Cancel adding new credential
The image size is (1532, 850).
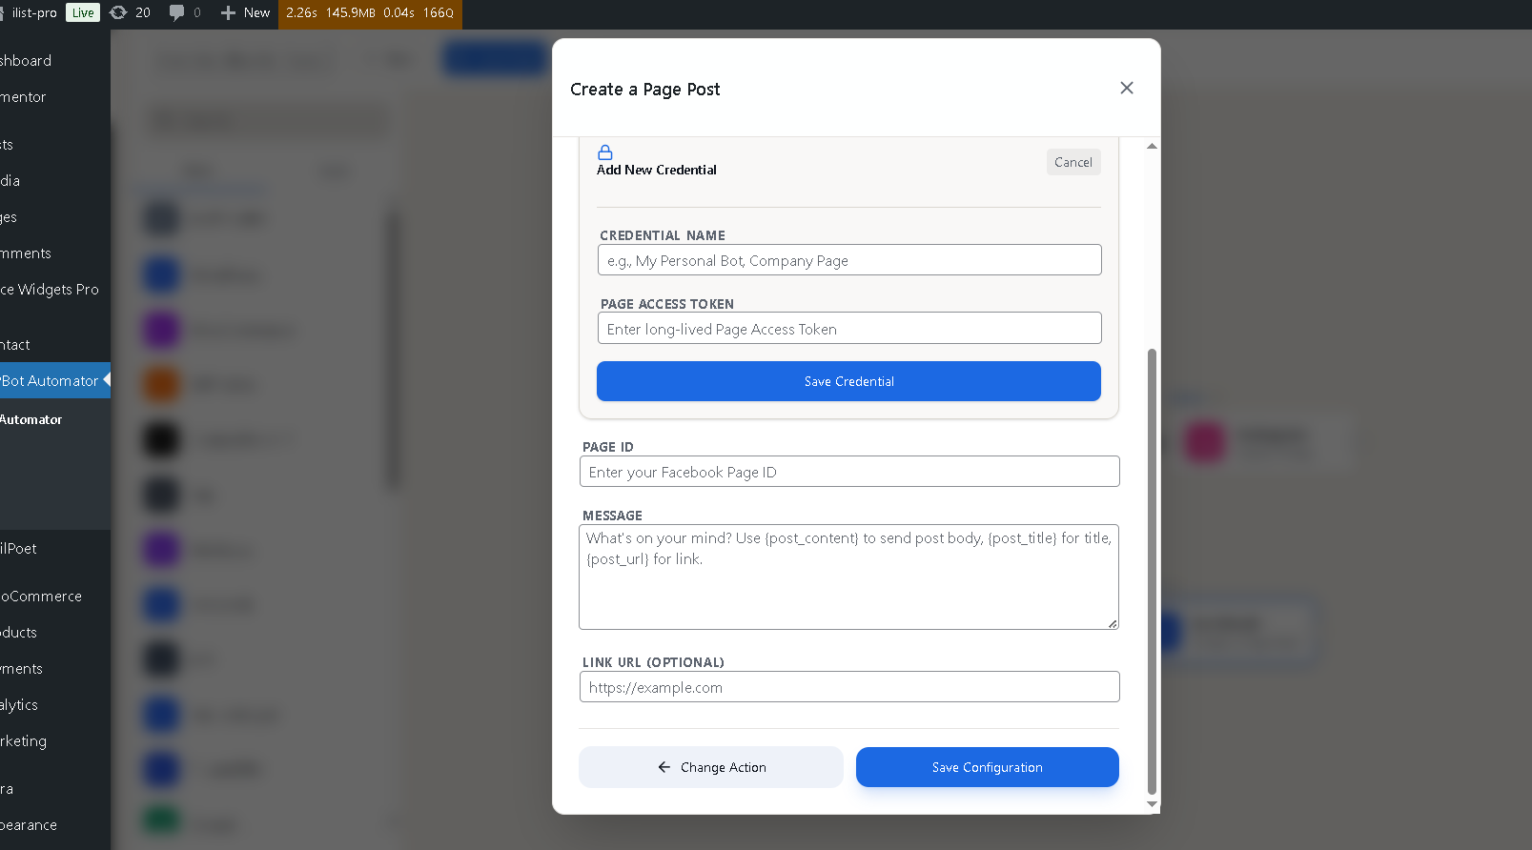coord(1072,162)
